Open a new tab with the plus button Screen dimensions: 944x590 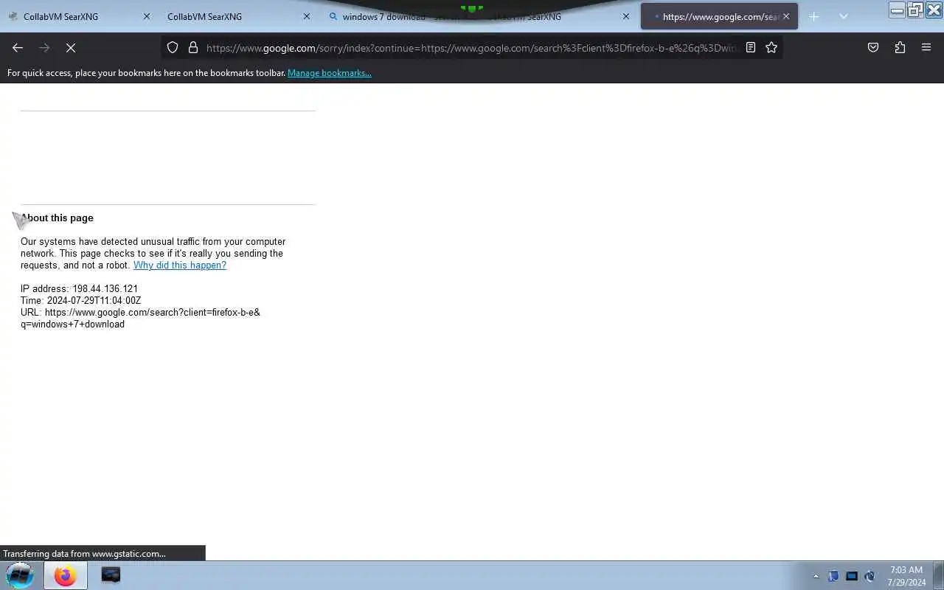point(814,16)
